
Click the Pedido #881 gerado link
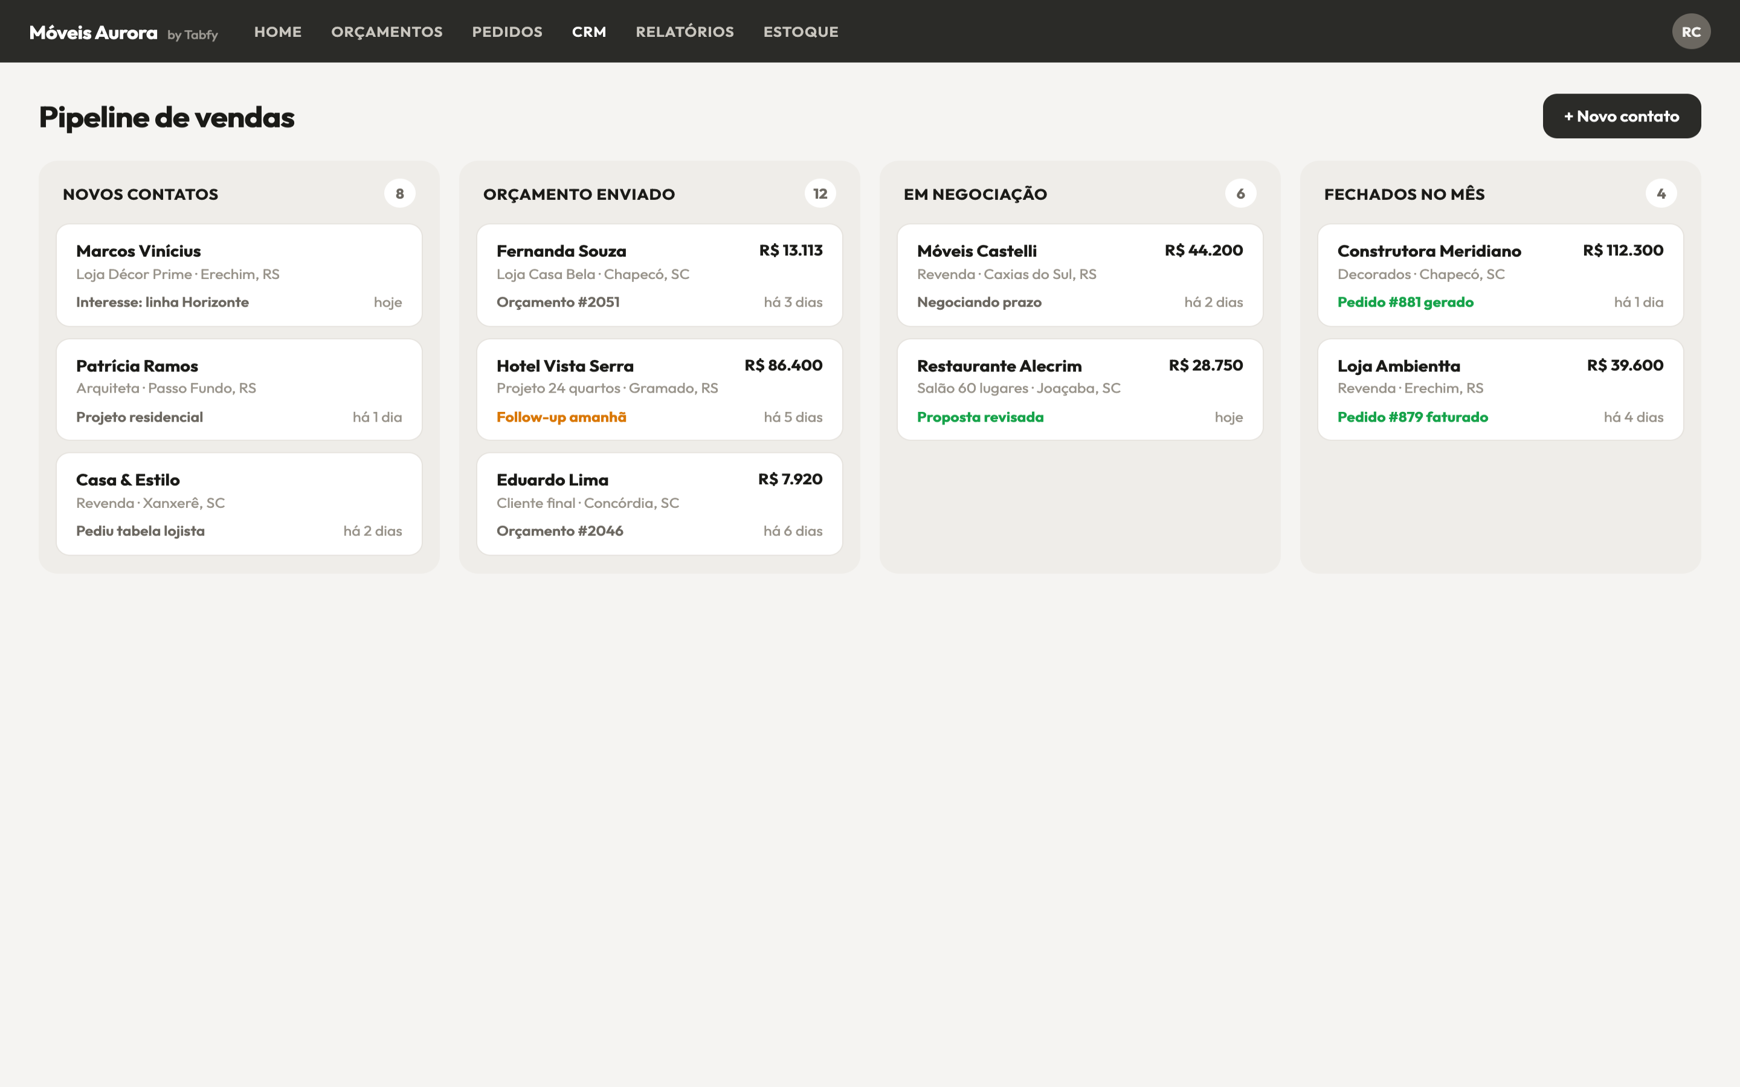1405,302
